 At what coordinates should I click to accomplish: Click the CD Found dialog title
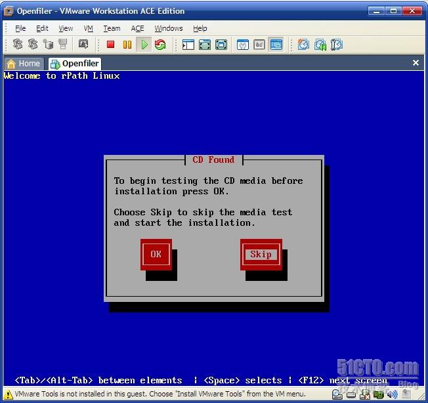213,159
